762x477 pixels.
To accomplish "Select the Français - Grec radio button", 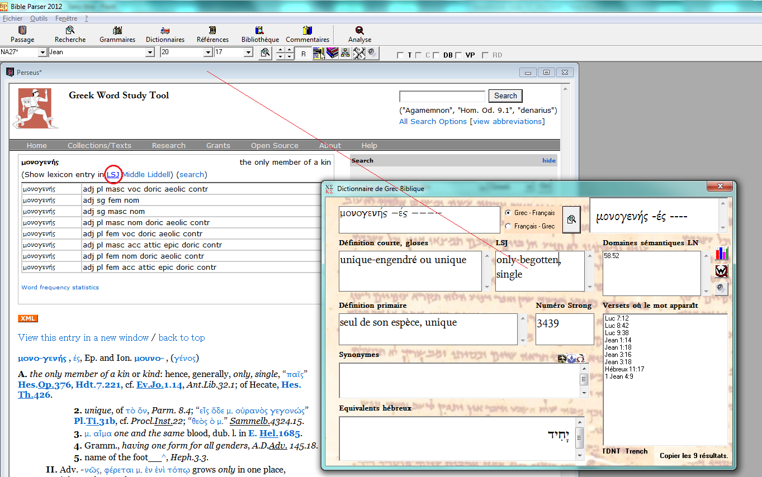I will click(x=508, y=226).
